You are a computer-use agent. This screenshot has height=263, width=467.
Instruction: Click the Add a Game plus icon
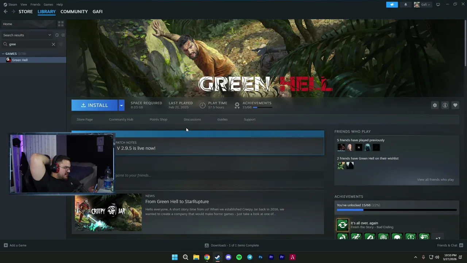(x=5, y=245)
